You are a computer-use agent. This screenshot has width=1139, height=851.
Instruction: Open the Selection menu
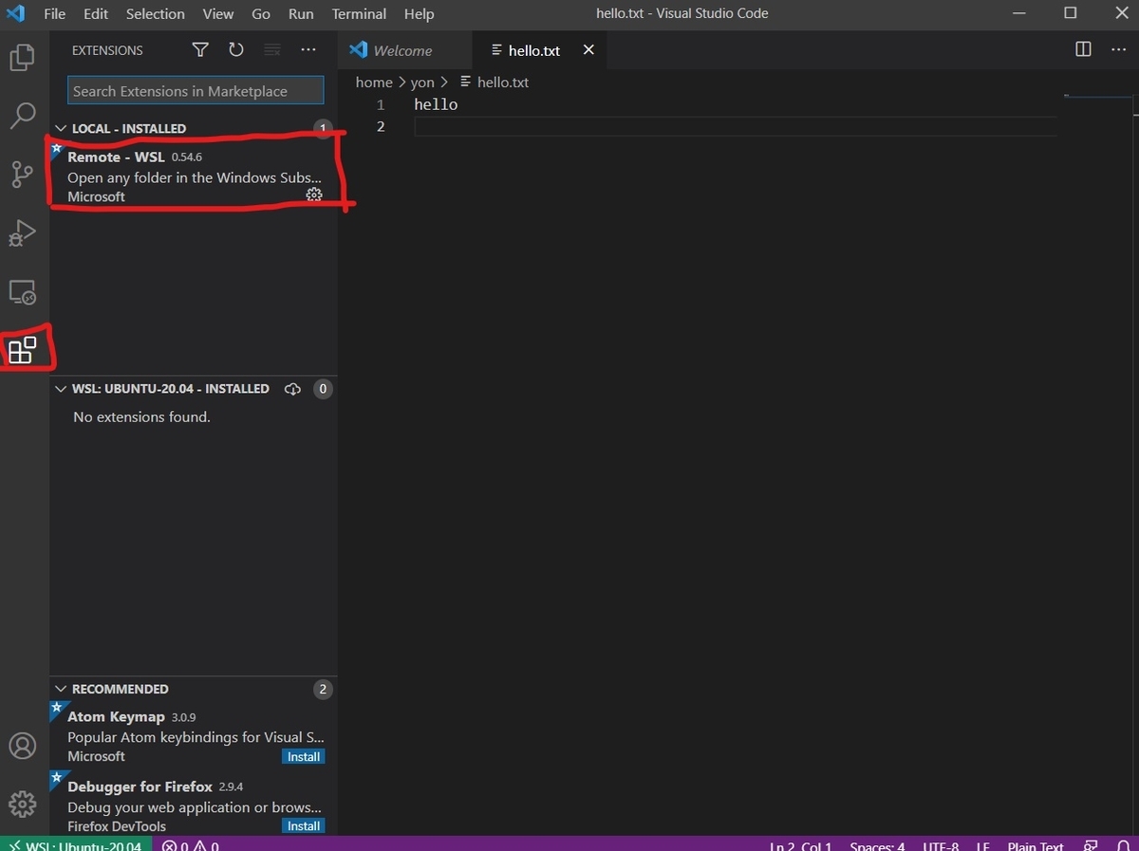[156, 14]
